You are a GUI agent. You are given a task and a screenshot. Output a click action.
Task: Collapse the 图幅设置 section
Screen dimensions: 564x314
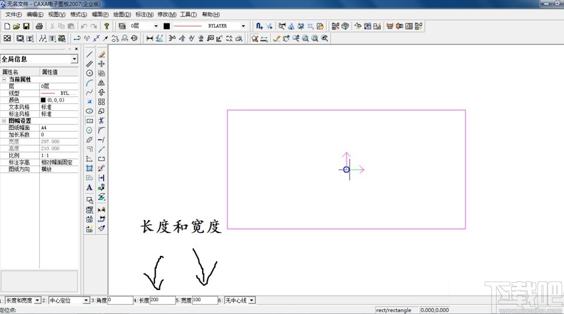[x=4, y=121]
